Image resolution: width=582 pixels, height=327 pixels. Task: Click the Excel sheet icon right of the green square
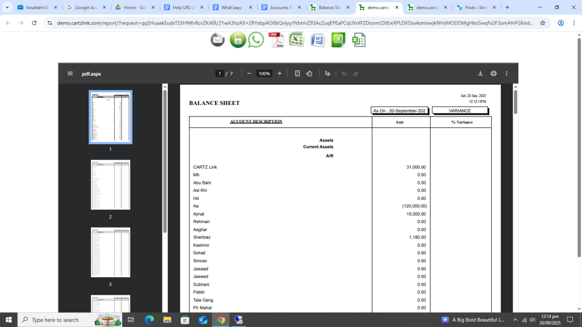[359, 40]
